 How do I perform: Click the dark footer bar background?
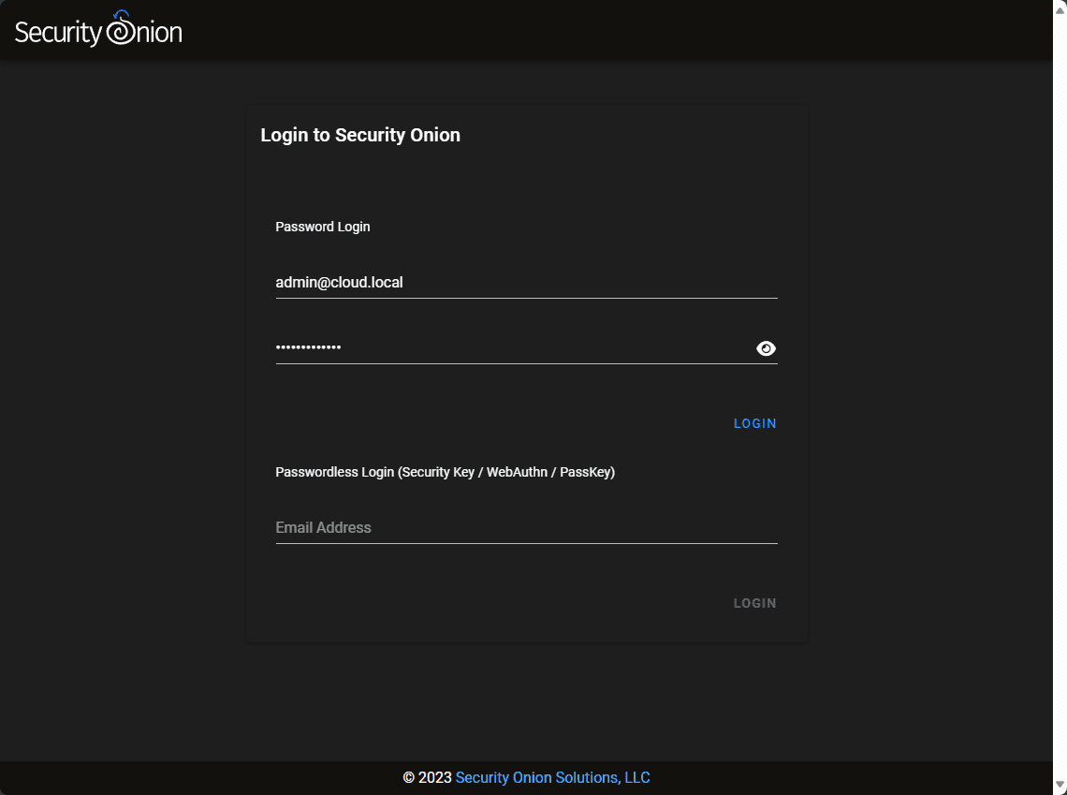point(842,778)
